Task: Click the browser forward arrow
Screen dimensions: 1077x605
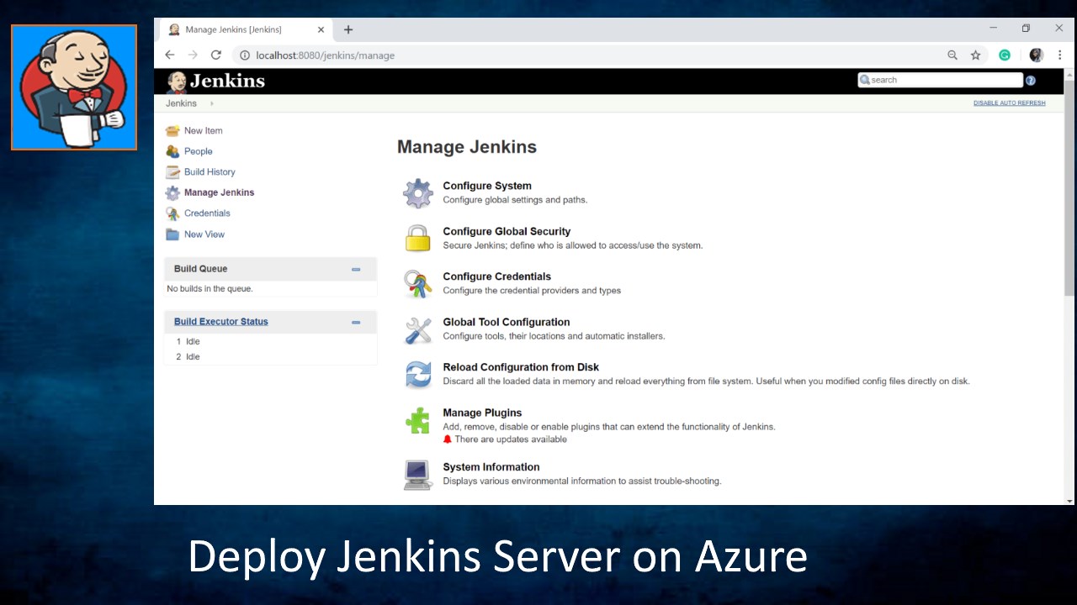Action: pyautogui.click(x=193, y=55)
